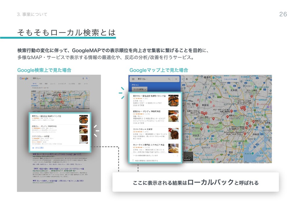
Task: Click the 中央区 label on the map
Action: pos(256,134)
